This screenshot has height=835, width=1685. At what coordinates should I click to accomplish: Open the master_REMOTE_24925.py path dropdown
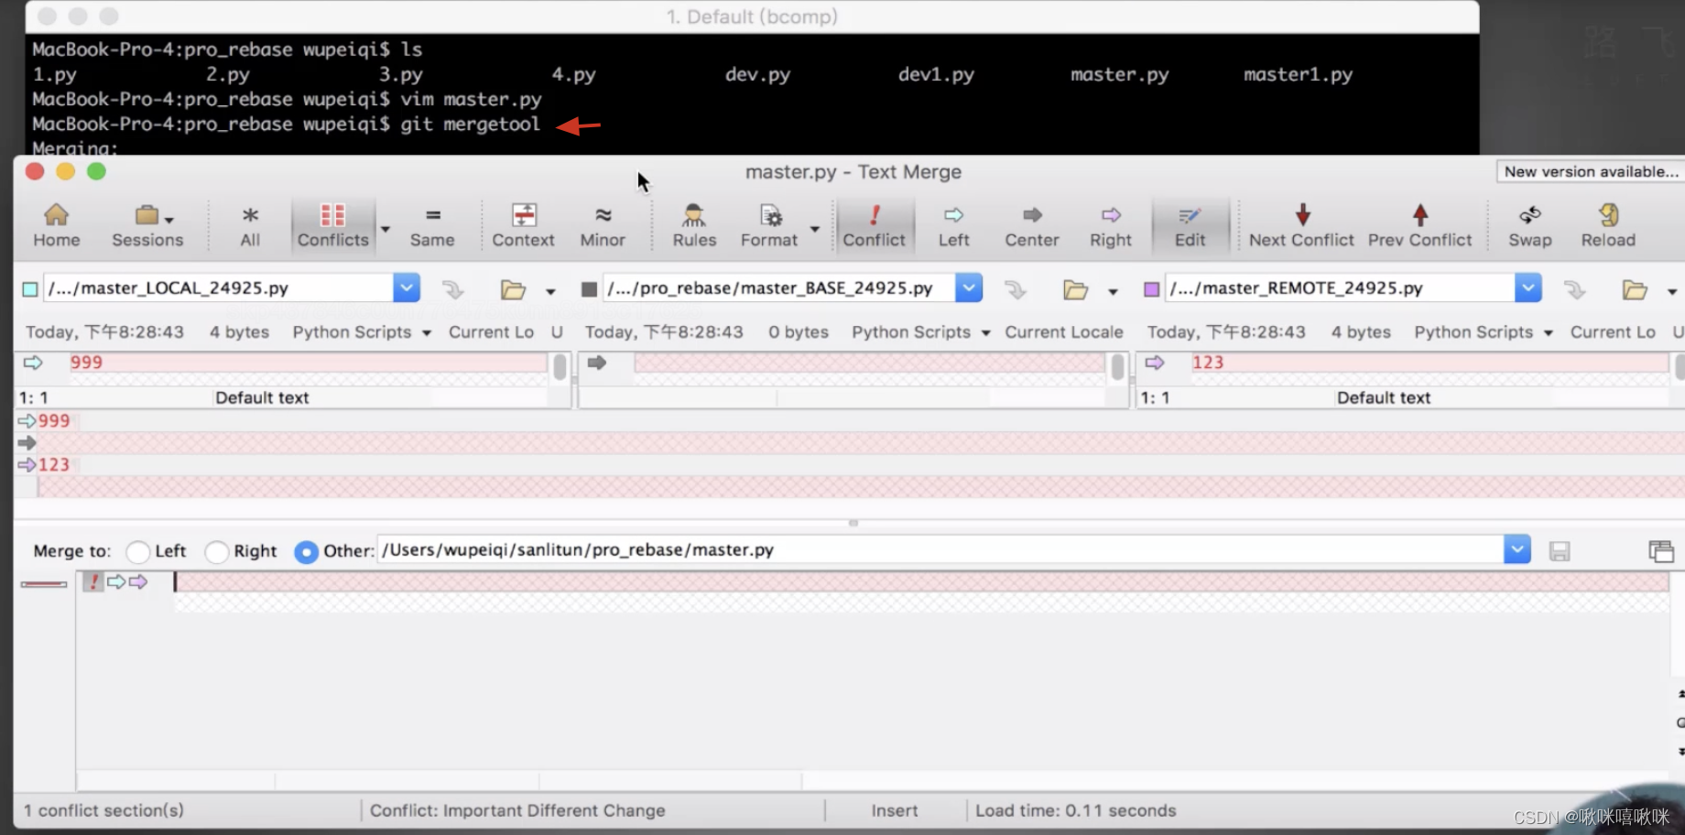[1528, 287]
